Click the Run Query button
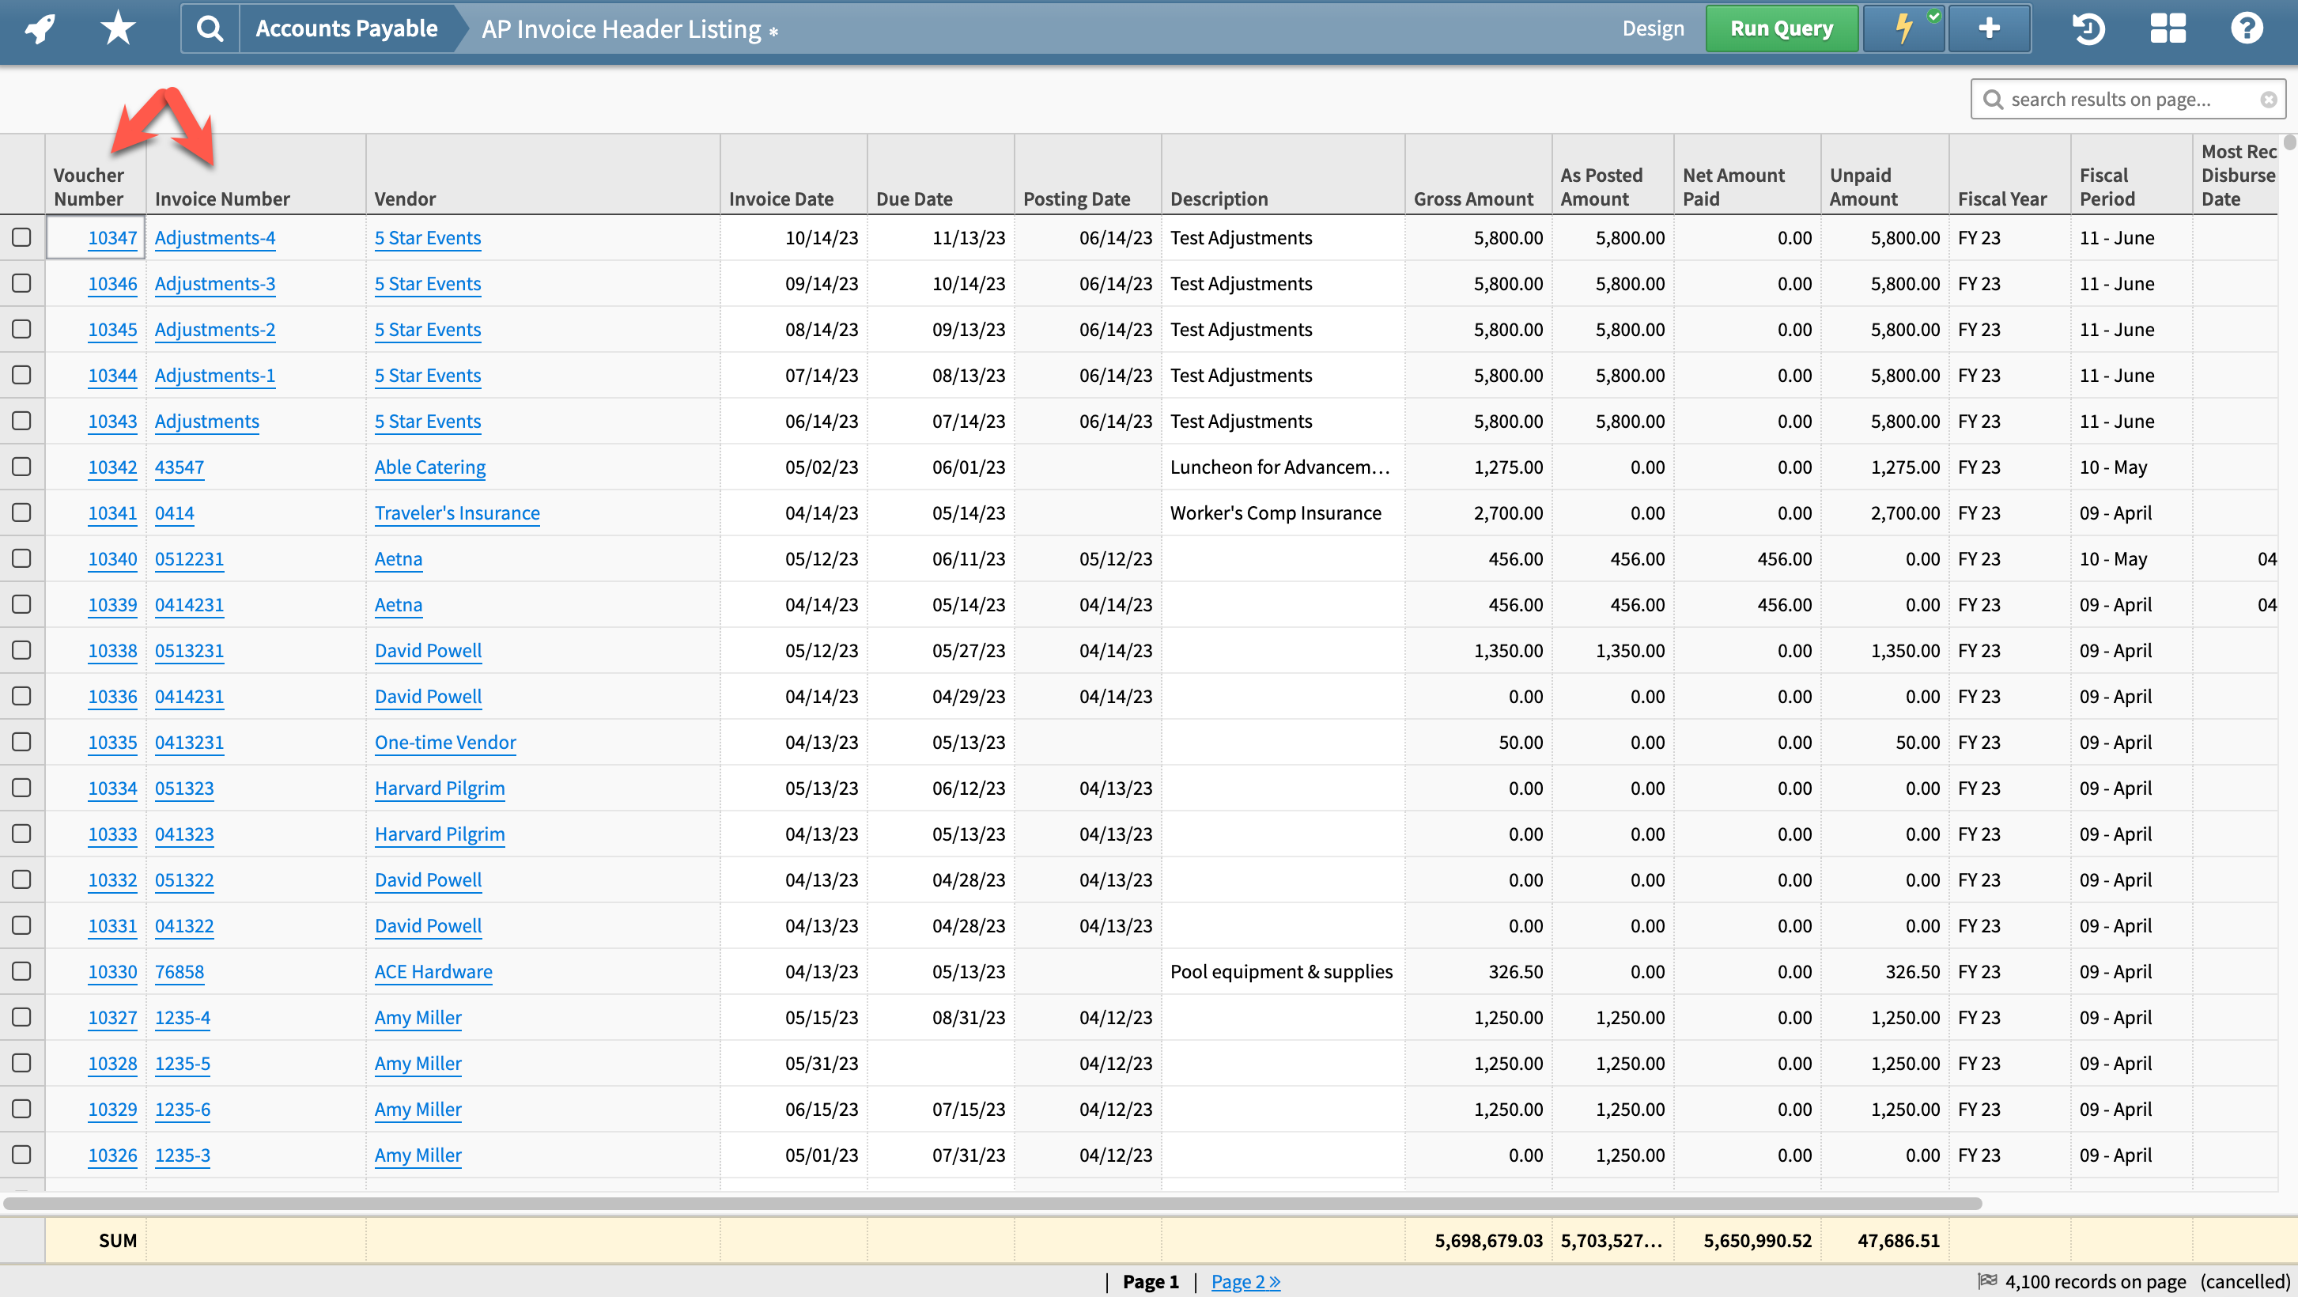2298x1297 pixels. [1781, 28]
